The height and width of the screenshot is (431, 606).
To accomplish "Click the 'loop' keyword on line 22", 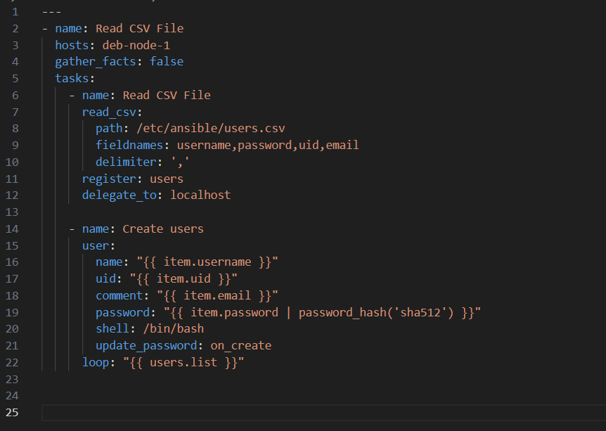I will [x=96, y=363].
